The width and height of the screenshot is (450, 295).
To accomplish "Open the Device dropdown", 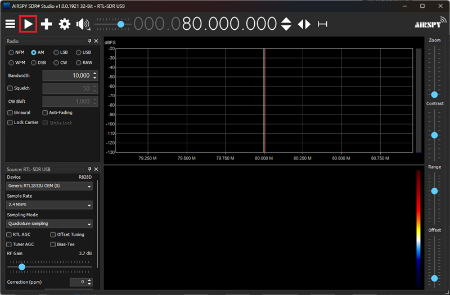I will 49,186.
